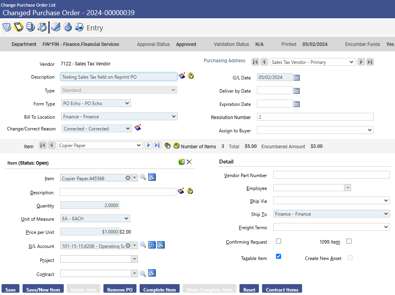Screen dimensions: 395x295
Task: Open the Ship To dropdown
Action: [x=332, y=214]
